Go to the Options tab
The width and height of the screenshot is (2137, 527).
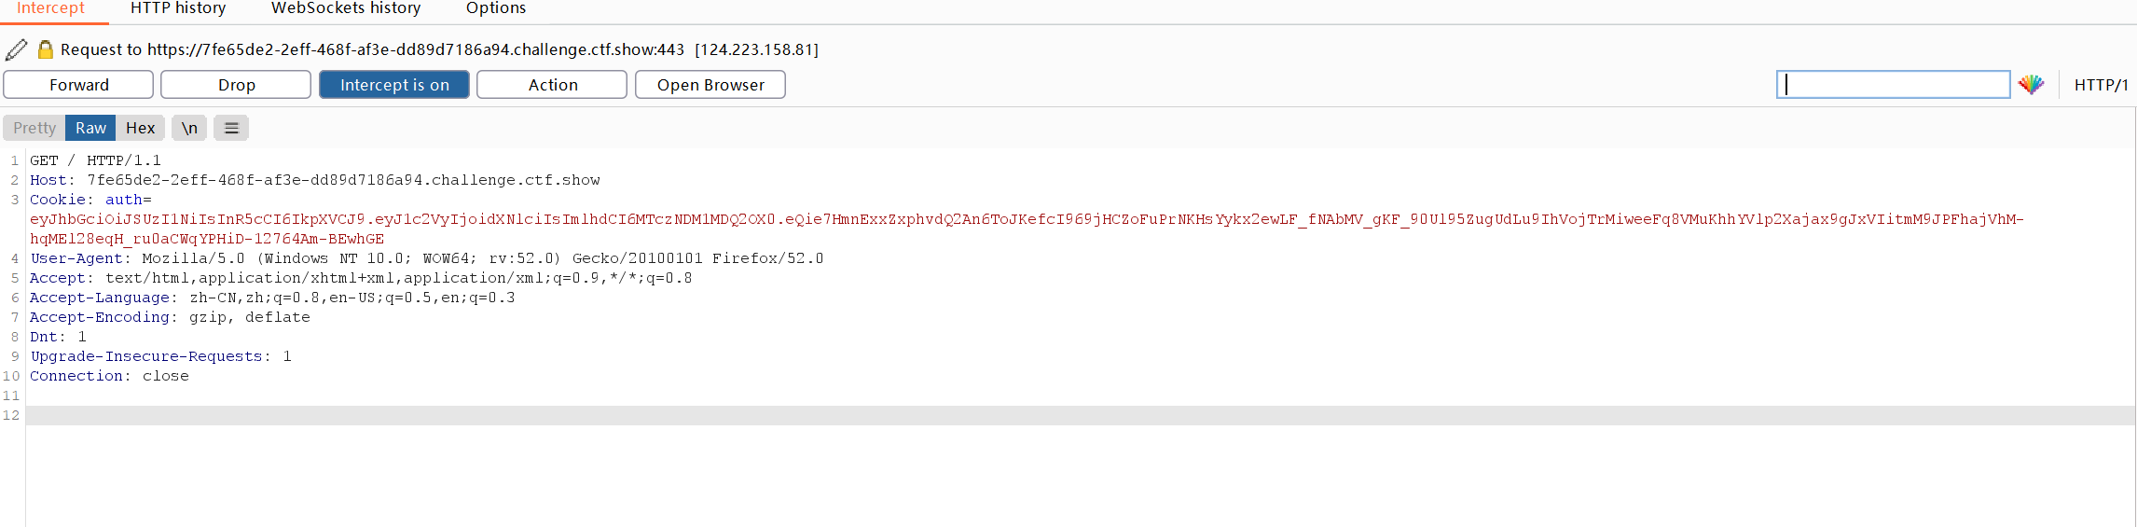pyautogui.click(x=496, y=8)
